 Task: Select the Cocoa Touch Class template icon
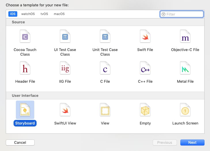[25, 36]
